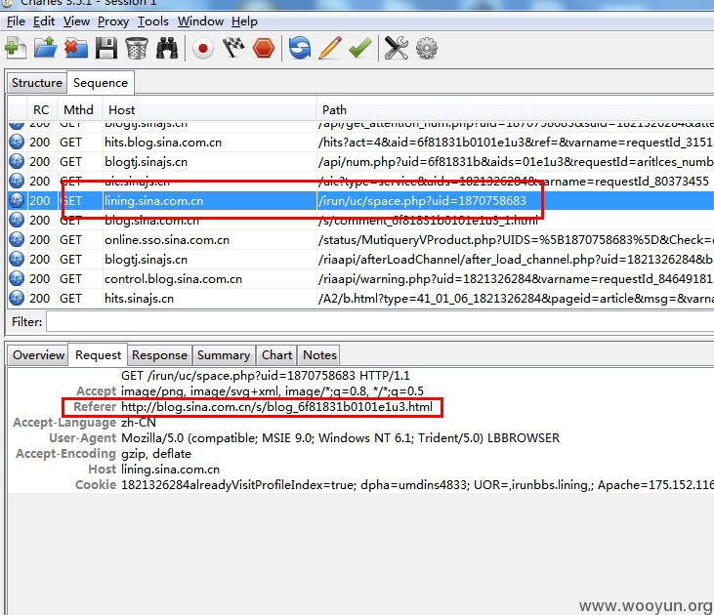Screen dimensions: 714x615
Task: Click the /riaapi/warning.php path cell
Action: click(515, 279)
